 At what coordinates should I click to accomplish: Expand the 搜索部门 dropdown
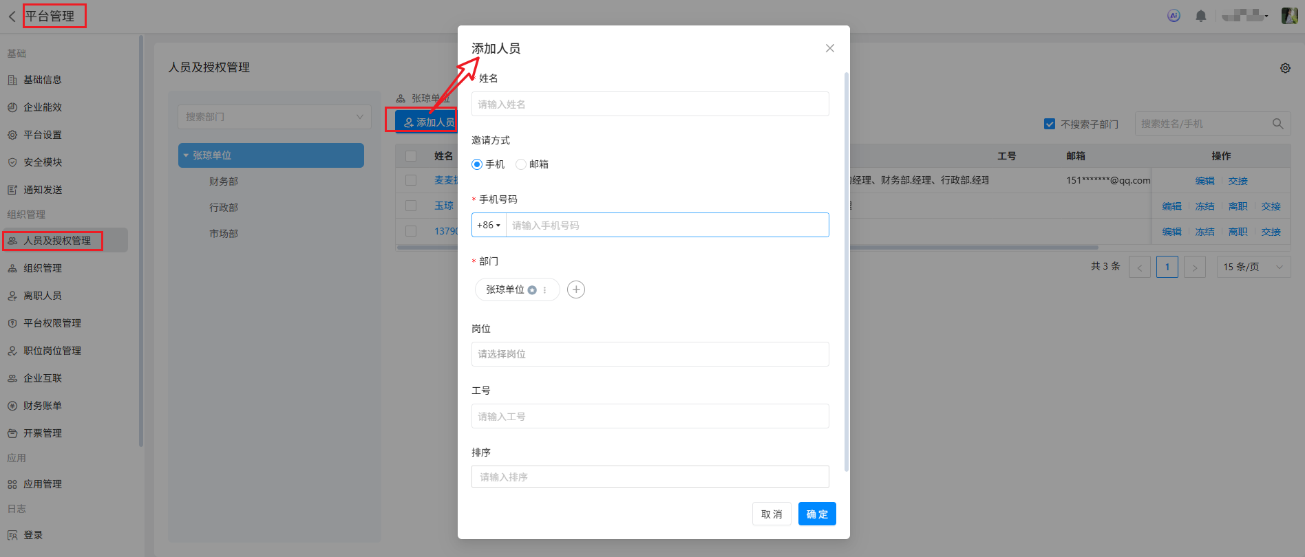274,117
